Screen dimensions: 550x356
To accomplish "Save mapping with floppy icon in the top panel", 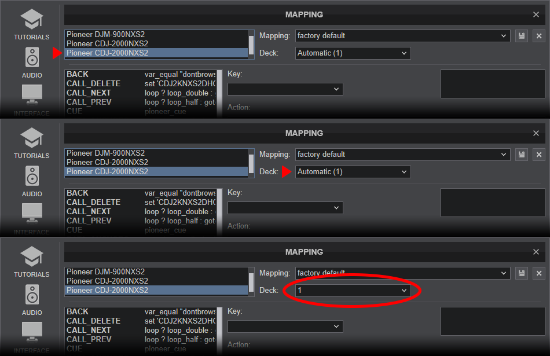I will pos(522,36).
